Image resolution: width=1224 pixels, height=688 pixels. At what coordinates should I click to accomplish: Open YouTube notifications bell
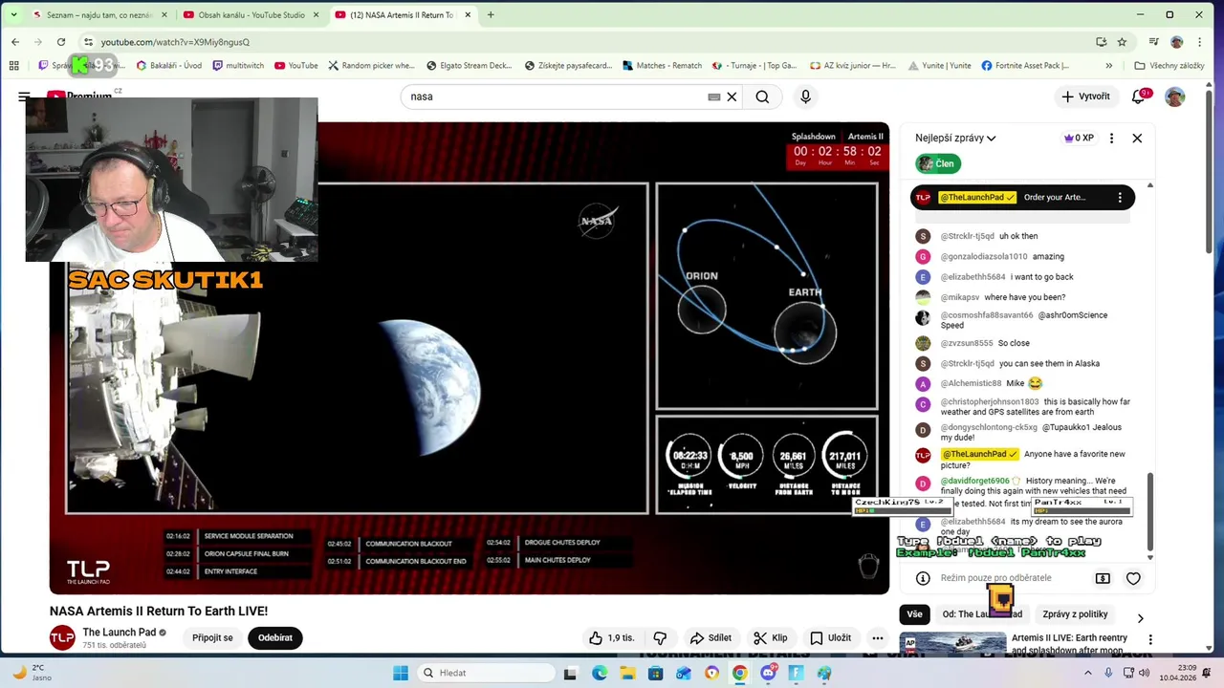(x=1138, y=97)
